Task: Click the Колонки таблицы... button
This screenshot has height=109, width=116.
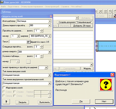Action: click(14, 56)
